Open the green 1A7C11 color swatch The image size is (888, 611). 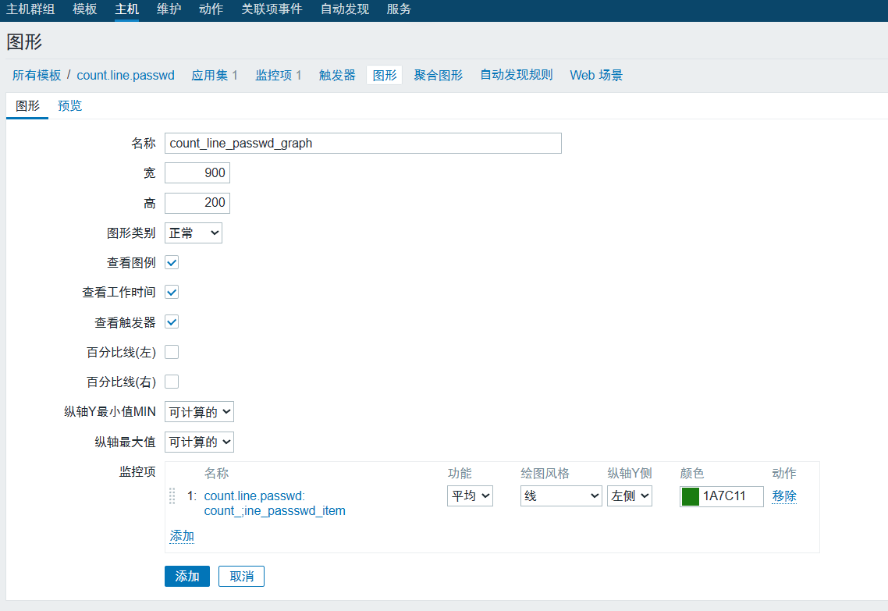tap(691, 496)
